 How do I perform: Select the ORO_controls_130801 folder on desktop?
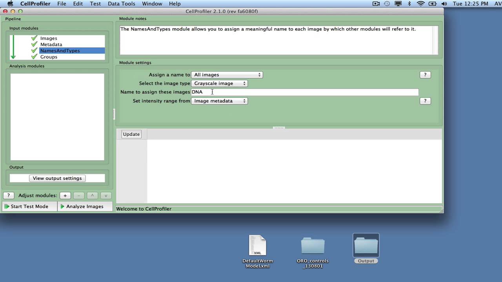click(313, 252)
